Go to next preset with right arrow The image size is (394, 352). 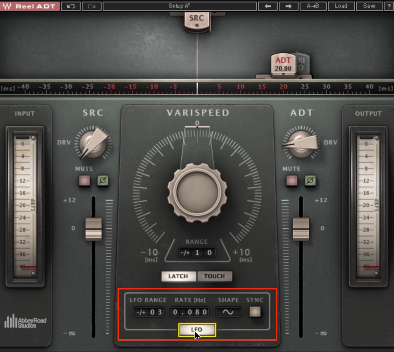pos(288,6)
